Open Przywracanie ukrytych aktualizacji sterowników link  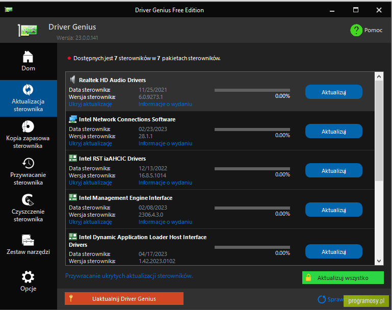pos(129,276)
